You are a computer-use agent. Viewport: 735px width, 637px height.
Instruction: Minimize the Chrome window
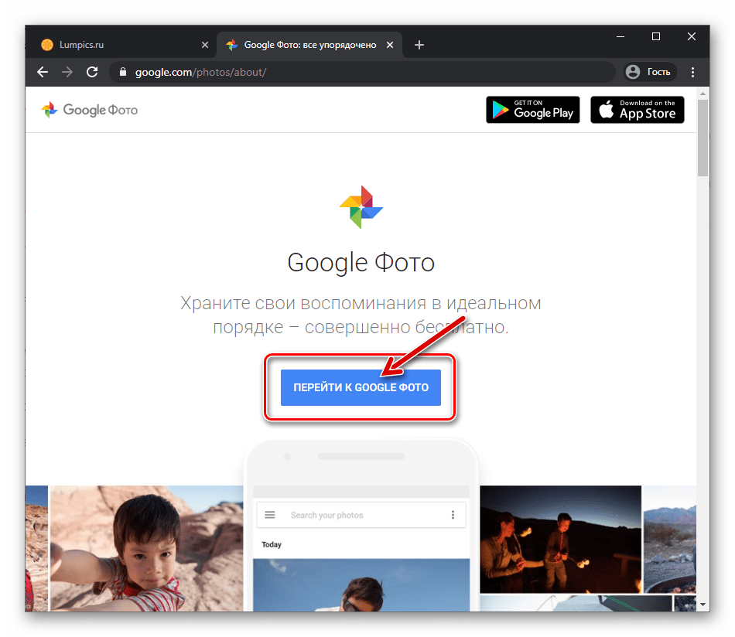pyautogui.click(x=620, y=36)
